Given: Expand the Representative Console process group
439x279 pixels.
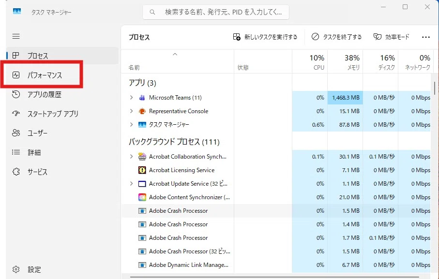Looking at the screenshot, I should 131,111.
